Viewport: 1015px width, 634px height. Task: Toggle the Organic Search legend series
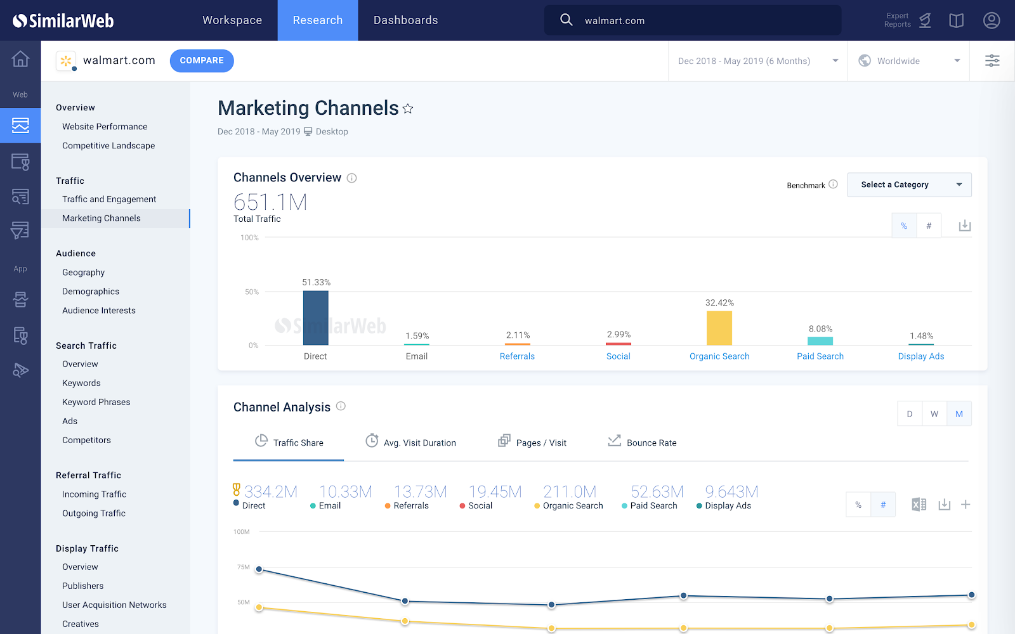point(570,505)
